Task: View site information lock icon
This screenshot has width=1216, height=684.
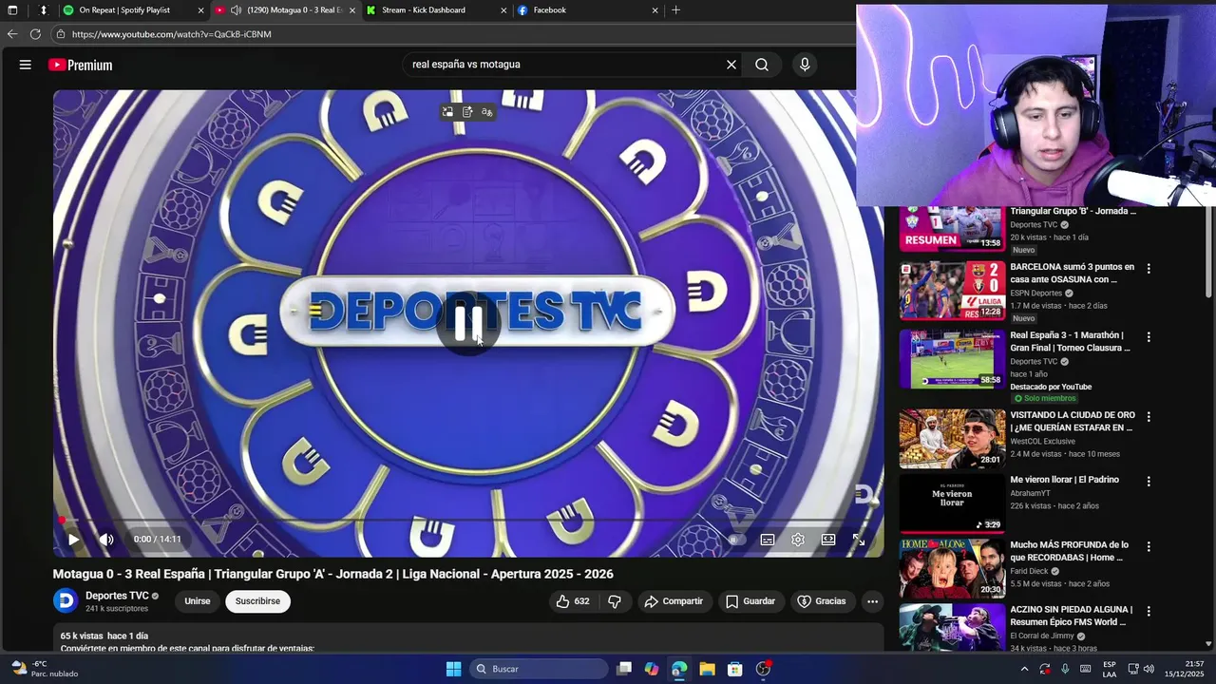Action: pos(61,34)
